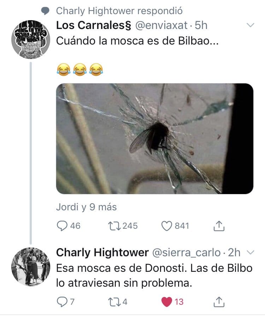Share the Los Carnales tweet
The image size is (265, 316).
pyautogui.click(x=219, y=226)
